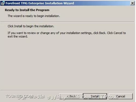Screen dimensions: 136x102
Task: Click the TOSINSO.COM watermark text
Action: (x=19, y=96)
